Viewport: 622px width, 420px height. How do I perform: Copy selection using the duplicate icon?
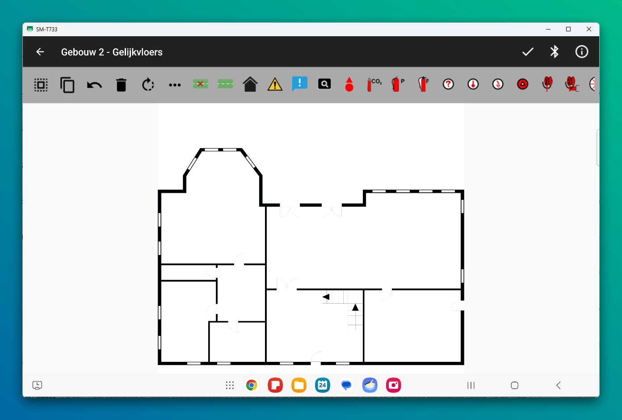click(x=67, y=85)
